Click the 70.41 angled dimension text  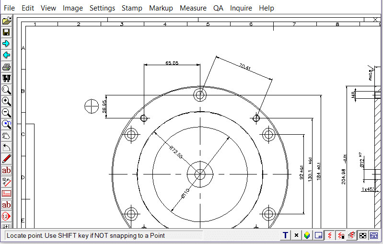(x=245, y=67)
